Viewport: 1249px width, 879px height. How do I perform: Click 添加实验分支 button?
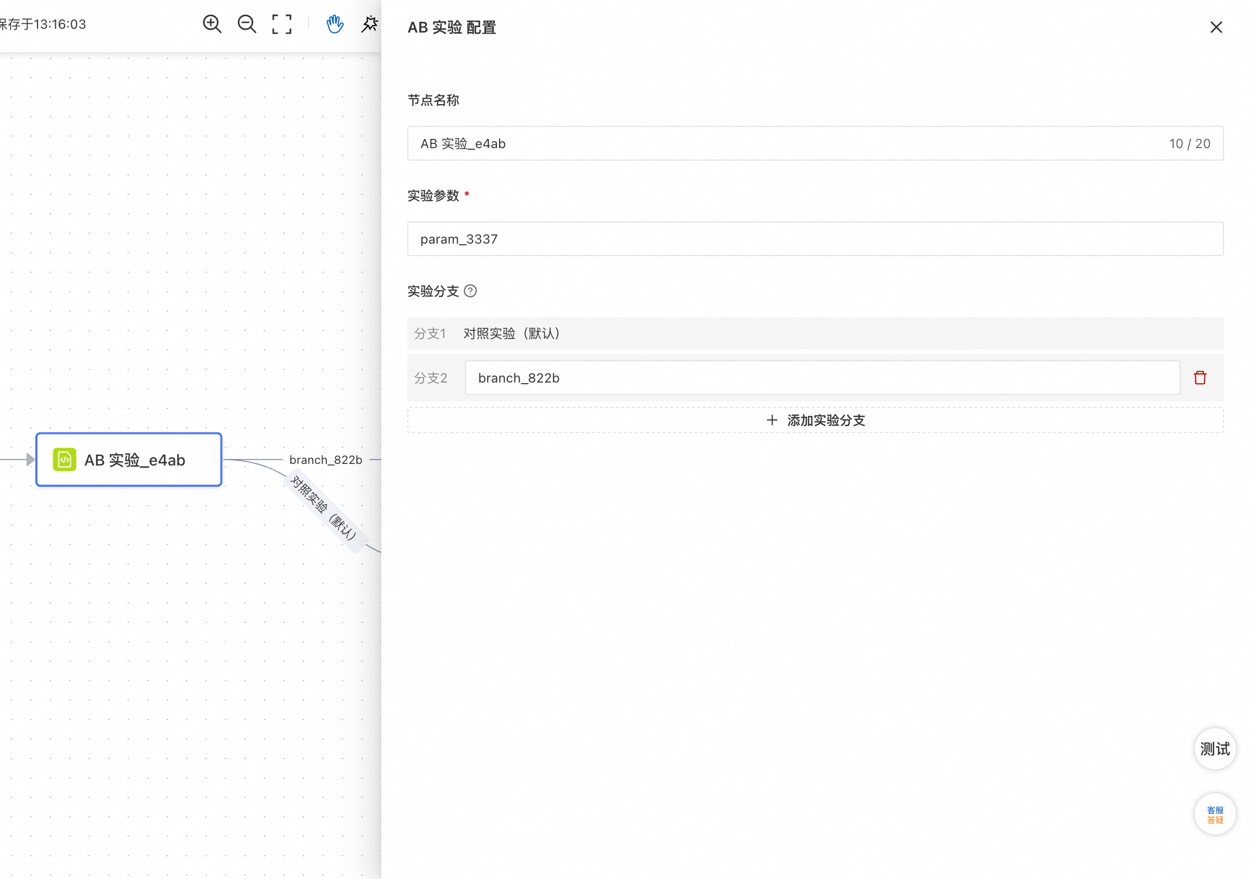816,420
